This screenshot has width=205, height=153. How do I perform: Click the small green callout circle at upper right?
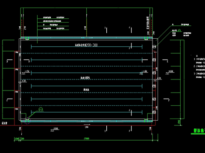coord(179,30)
